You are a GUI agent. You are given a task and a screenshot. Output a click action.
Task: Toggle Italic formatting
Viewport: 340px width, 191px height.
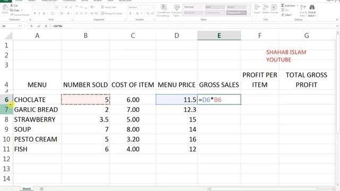pos(39,13)
